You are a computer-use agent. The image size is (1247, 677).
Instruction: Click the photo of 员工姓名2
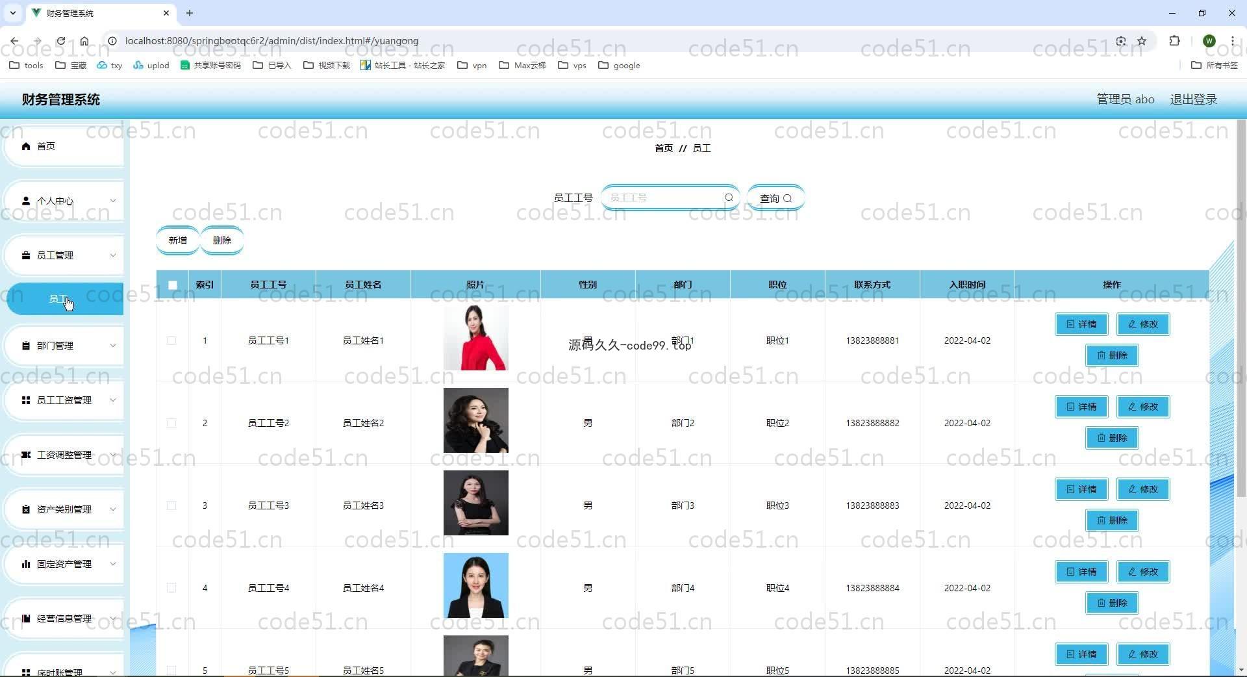(476, 420)
